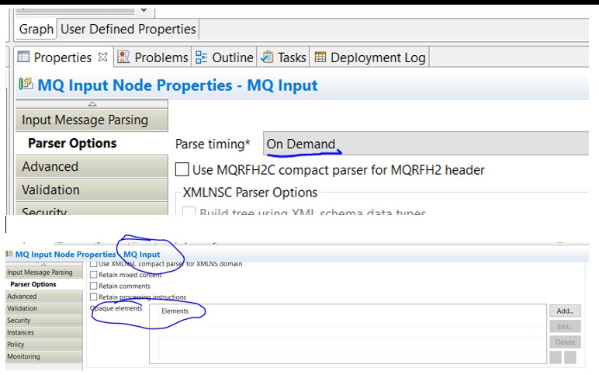Toggle the Retain mixed content checkbox
The height and width of the screenshot is (375, 599).
pos(94,275)
